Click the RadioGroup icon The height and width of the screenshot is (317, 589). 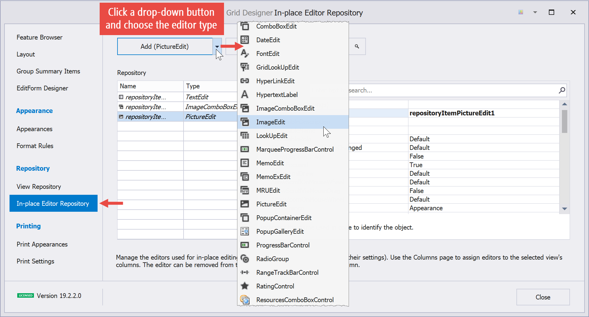[245, 259]
